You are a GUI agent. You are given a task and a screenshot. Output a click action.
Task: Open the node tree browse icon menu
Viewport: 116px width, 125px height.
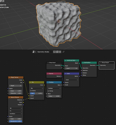click(x=34, y=52)
